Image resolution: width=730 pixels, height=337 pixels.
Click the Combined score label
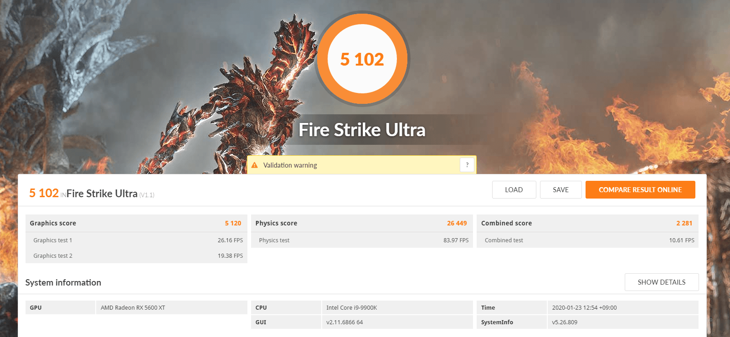click(507, 223)
